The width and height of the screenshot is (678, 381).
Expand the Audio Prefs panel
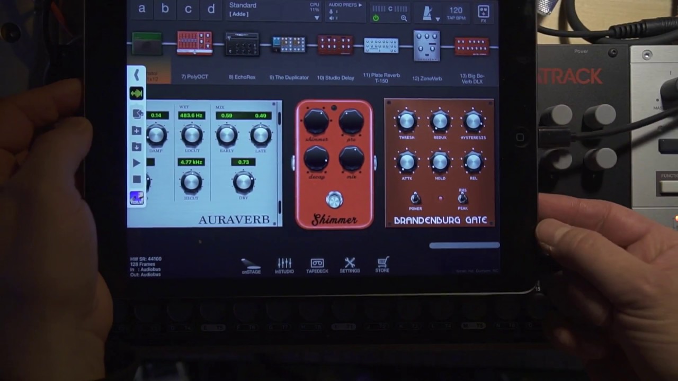pos(345,5)
